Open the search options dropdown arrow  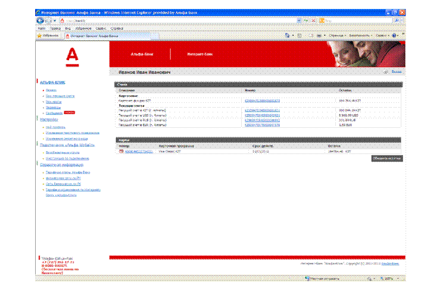click(401, 21)
